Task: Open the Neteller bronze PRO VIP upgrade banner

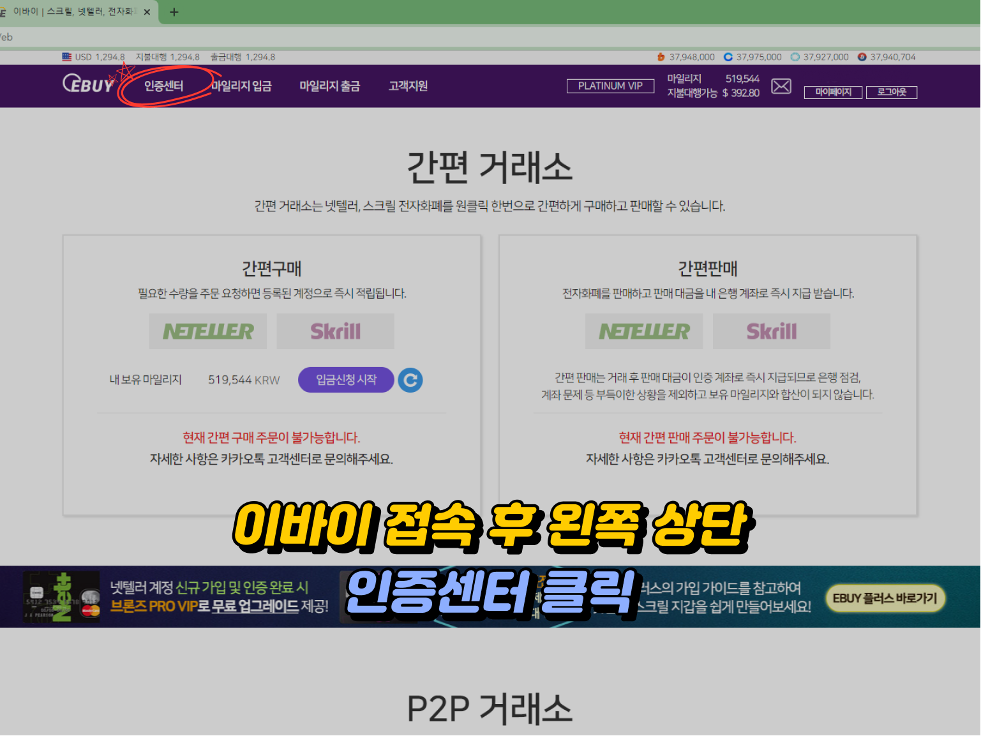Action: pyautogui.click(x=177, y=597)
